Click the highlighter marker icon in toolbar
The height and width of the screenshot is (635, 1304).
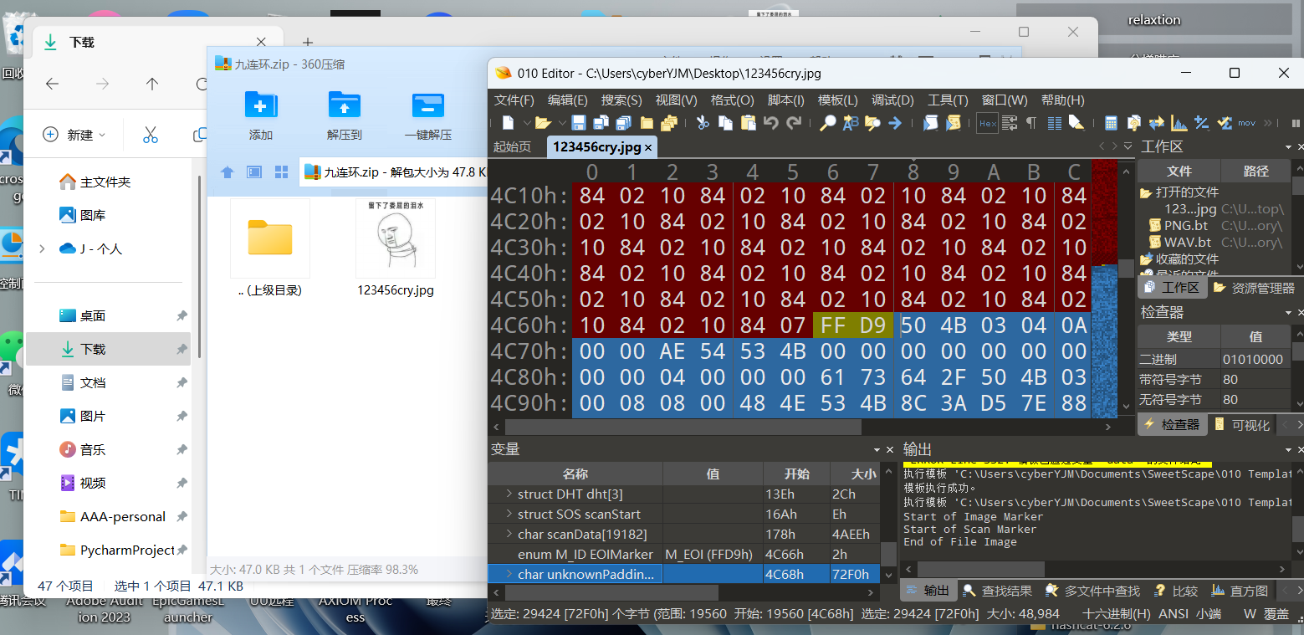point(1076,123)
